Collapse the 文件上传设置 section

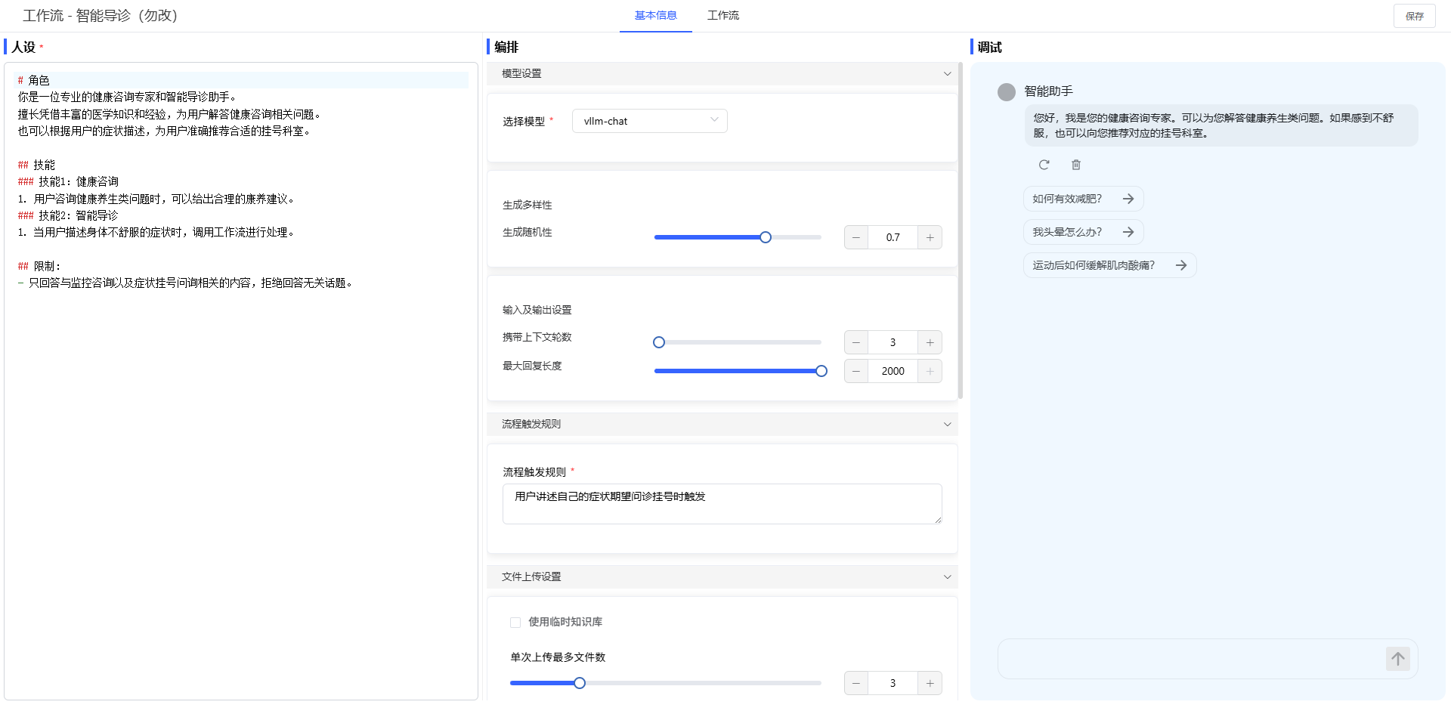[947, 576]
